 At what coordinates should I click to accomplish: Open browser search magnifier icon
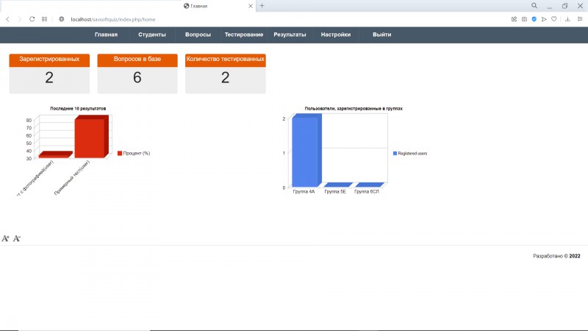534,6
